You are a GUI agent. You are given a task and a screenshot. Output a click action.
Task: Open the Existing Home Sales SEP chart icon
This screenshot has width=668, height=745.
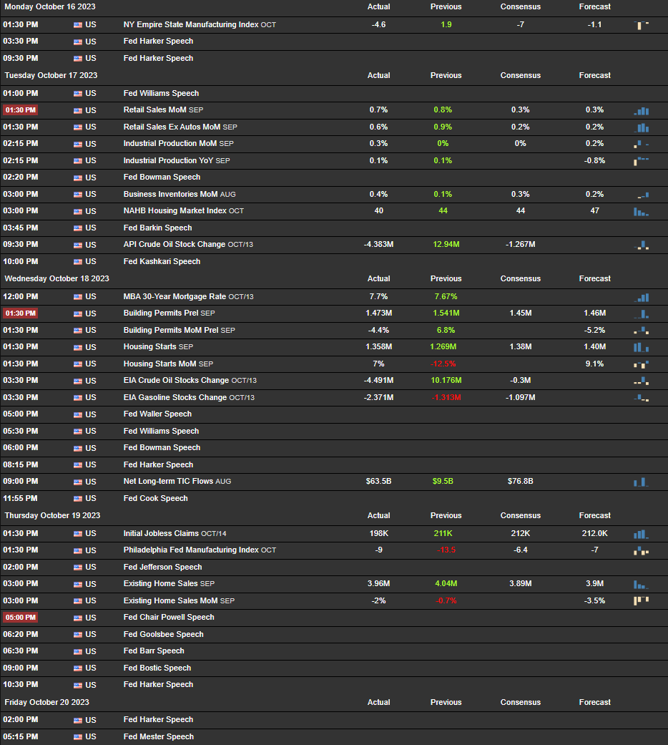click(x=641, y=584)
